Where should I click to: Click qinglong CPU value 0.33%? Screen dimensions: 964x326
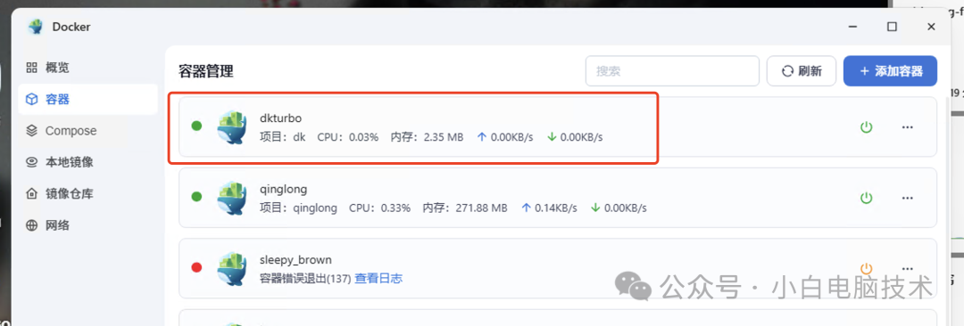point(396,208)
